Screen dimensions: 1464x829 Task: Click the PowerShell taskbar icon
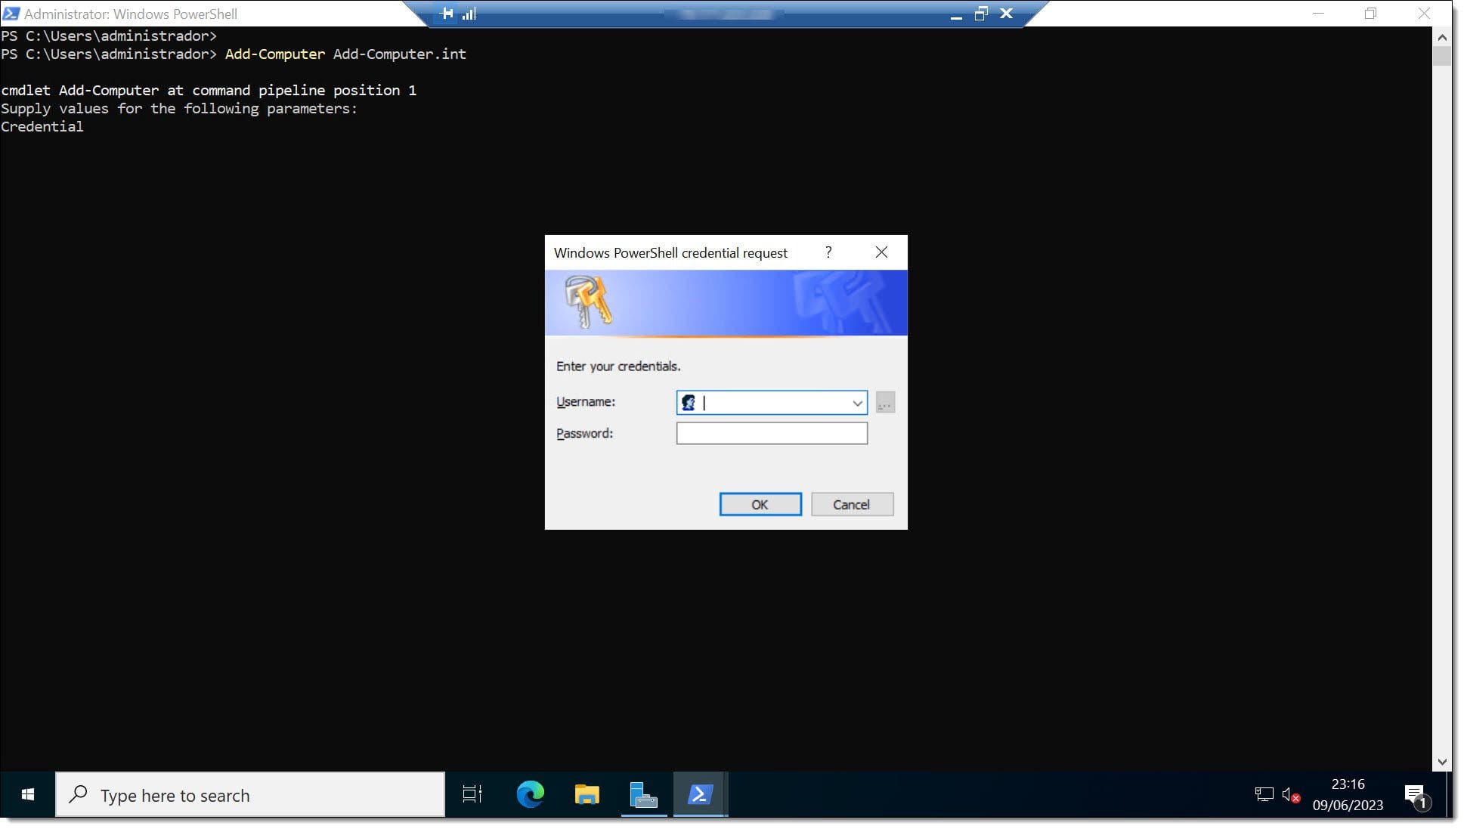(699, 795)
